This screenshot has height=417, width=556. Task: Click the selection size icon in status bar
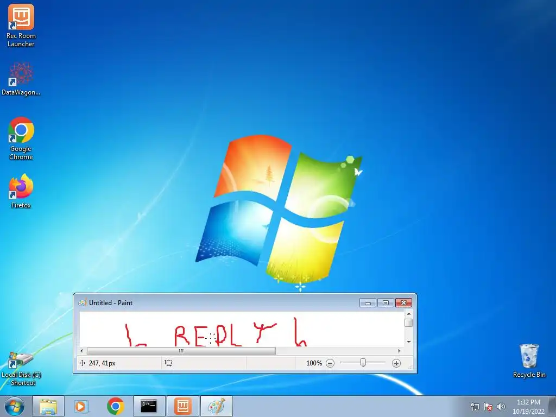tap(168, 363)
